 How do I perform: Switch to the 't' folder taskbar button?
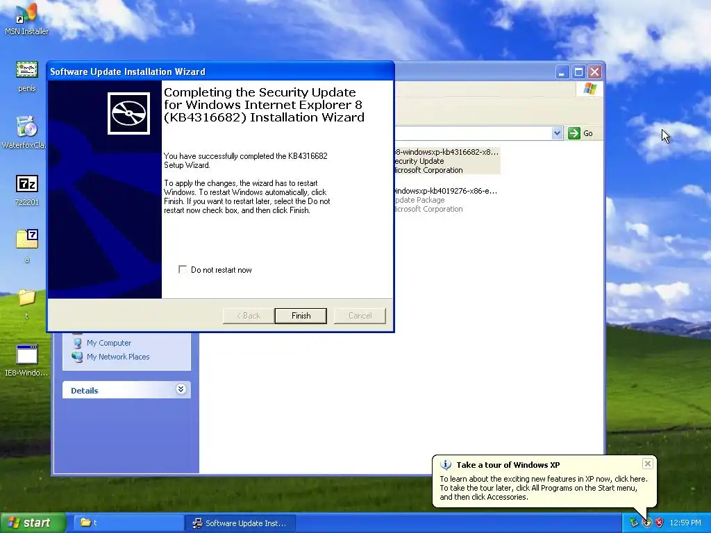(128, 523)
